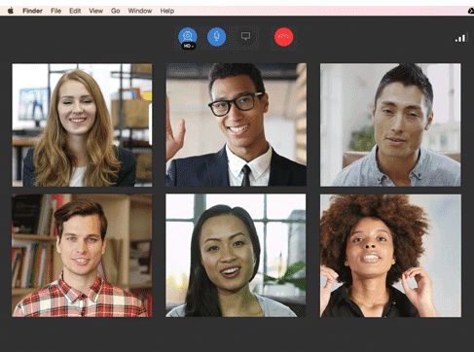Screen dimensions: 474x352
Task: End call with red hang-up button
Action: pos(284,37)
